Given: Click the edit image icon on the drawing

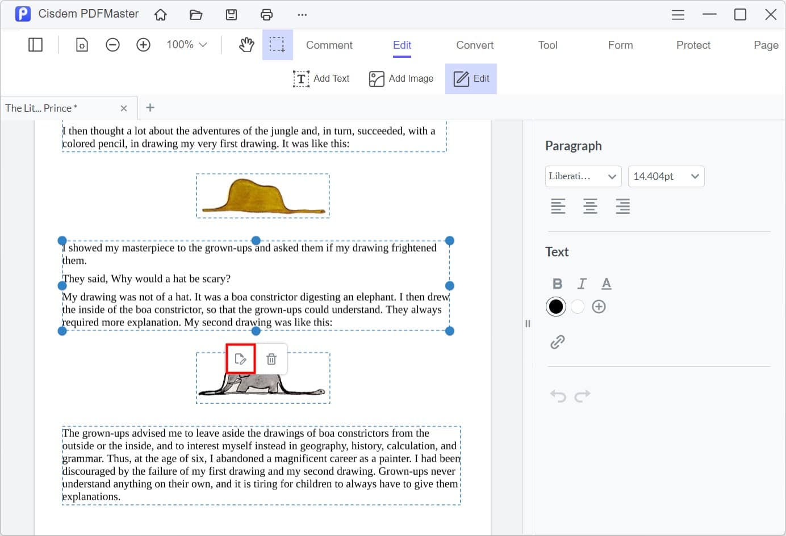Looking at the screenshot, I should coord(241,358).
